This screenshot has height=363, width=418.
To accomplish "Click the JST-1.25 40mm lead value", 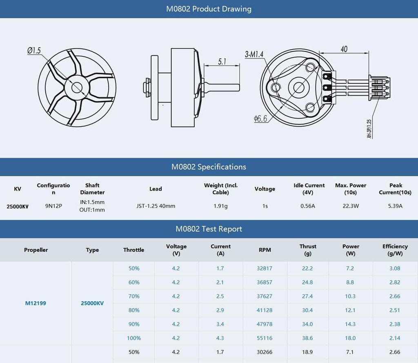I will pos(156,206).
